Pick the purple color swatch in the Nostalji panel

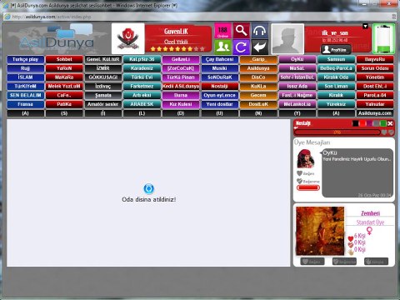point(369,123)
